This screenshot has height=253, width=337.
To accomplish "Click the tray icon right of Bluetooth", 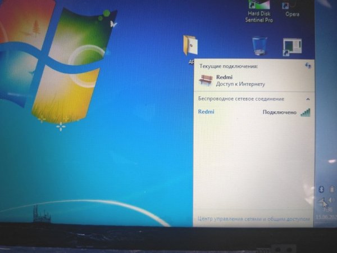I will (x=331, y=189).
